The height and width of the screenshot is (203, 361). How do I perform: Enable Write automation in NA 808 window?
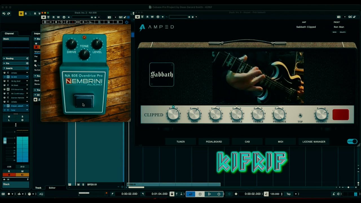click(x=58, y=17)
